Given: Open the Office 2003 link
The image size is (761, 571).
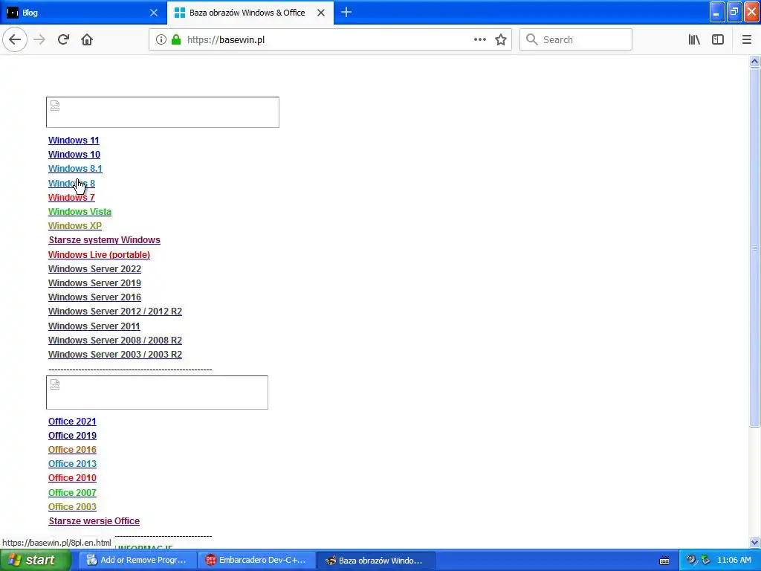Looking at the screenshot, I should click(x=72, y=507).
